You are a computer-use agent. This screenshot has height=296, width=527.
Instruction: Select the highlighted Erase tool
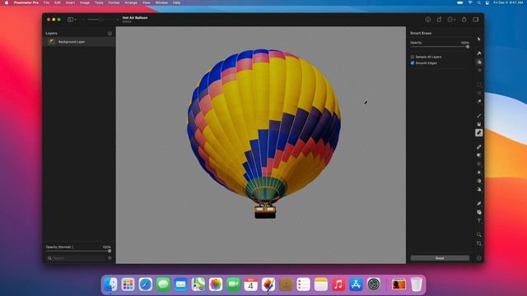click(479, 133)
